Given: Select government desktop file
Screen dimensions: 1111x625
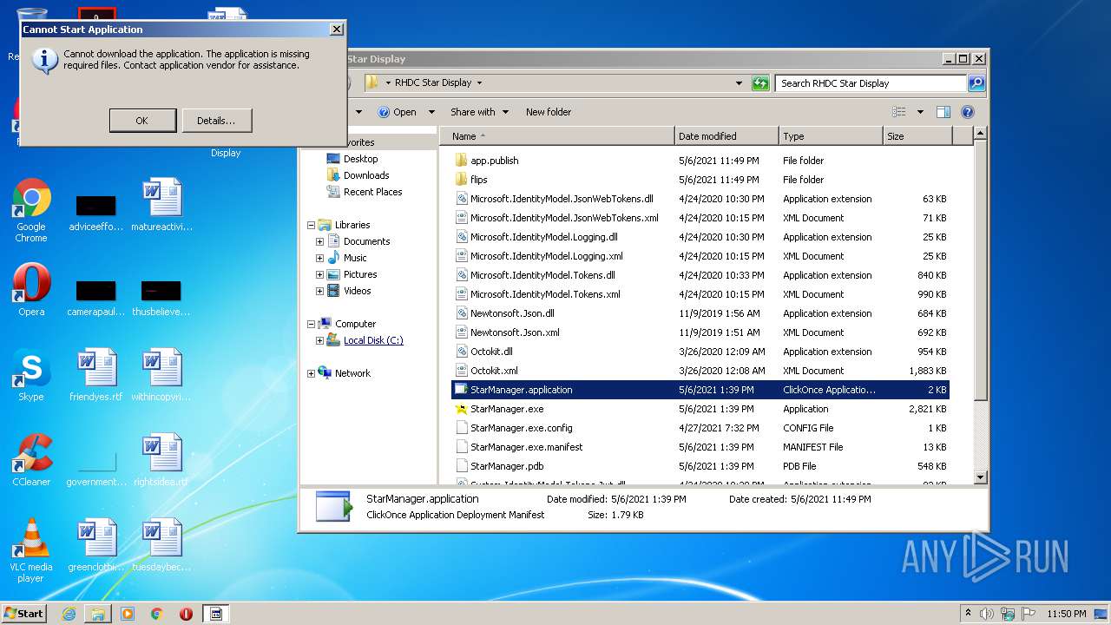Looking at the screenshot, I should point(95,469).
